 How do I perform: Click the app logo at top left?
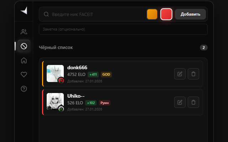[24, 11]
